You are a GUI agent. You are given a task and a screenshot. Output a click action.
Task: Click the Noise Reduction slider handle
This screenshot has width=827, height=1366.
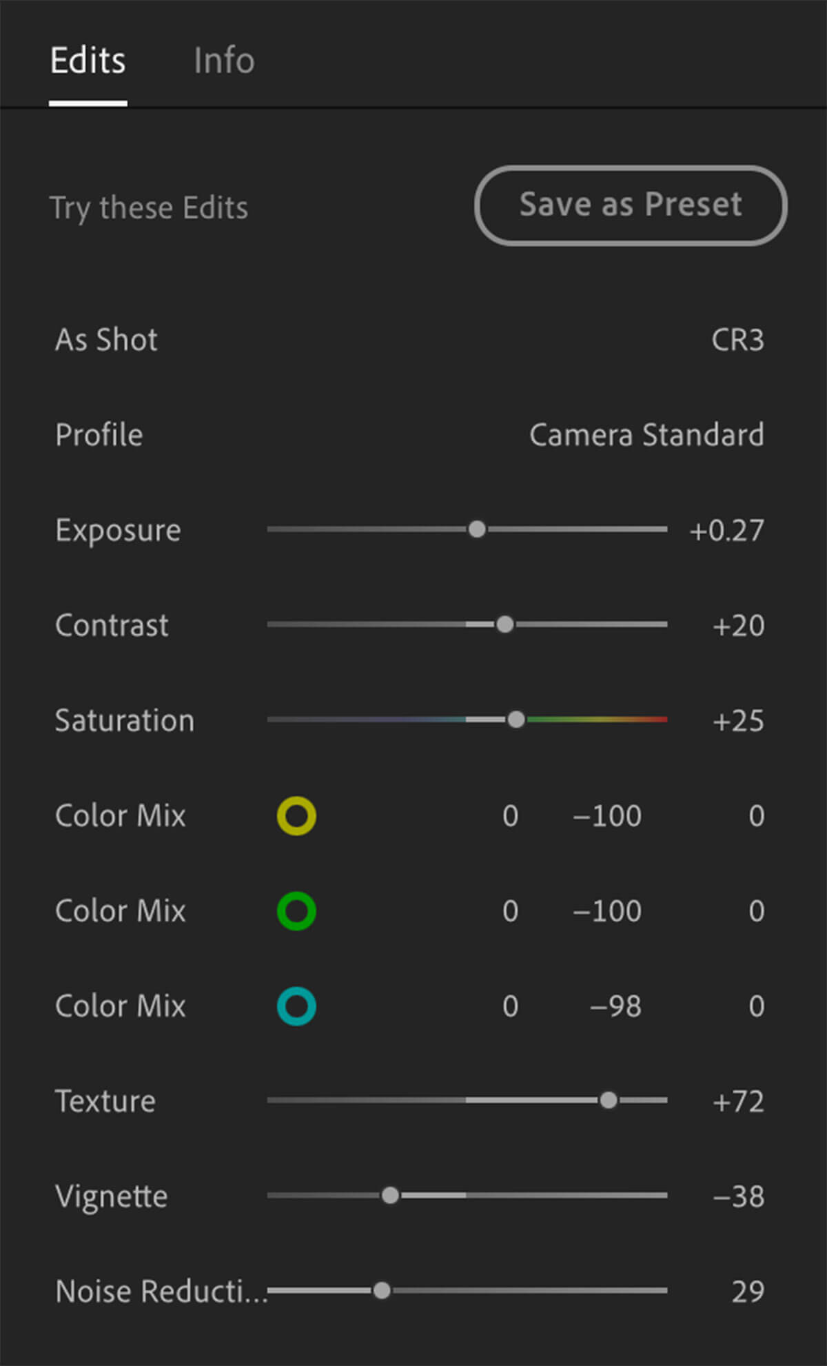coord(382,1290)
